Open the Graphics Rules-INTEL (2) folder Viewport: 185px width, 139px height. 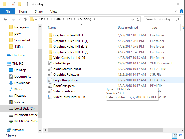[71, 47]
